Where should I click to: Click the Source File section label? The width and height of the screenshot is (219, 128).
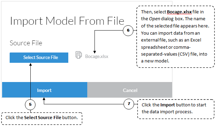coord(26,43)
